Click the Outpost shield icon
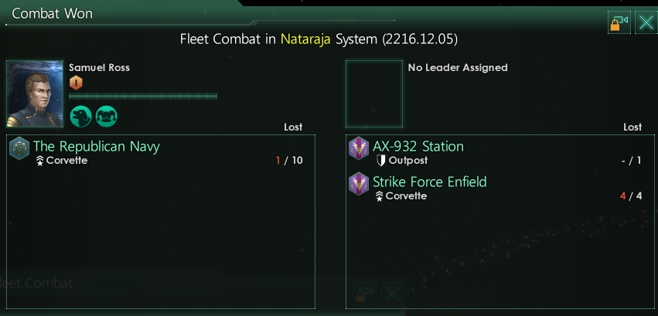Viewport: 658px width, 316px height. 381,160
